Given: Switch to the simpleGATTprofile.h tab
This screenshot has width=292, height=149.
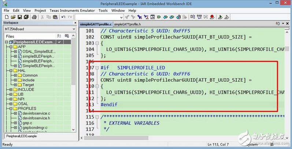Looking at the screenshot, I should pos(127,24).
